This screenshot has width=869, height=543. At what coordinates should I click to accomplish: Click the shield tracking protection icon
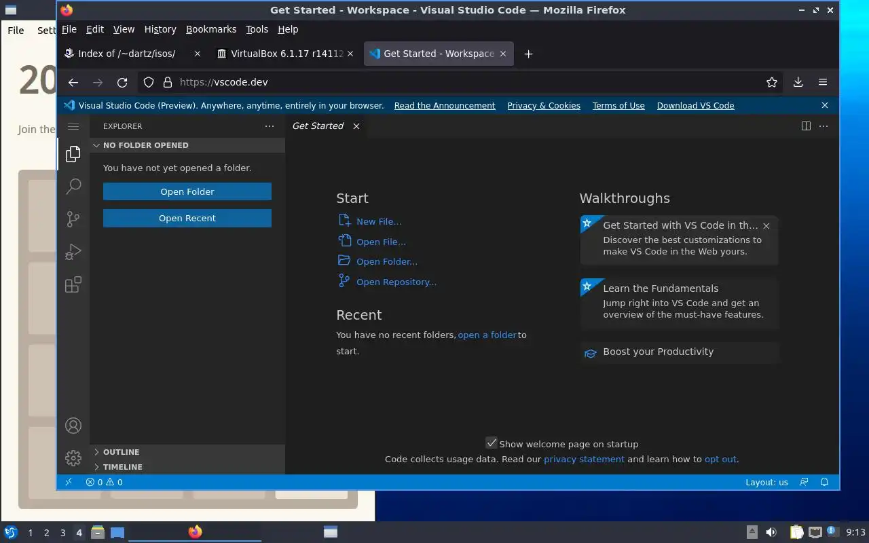point(149,82)
